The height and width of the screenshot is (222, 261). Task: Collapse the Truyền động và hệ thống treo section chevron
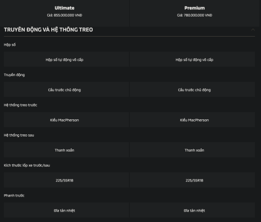(253, 30)
